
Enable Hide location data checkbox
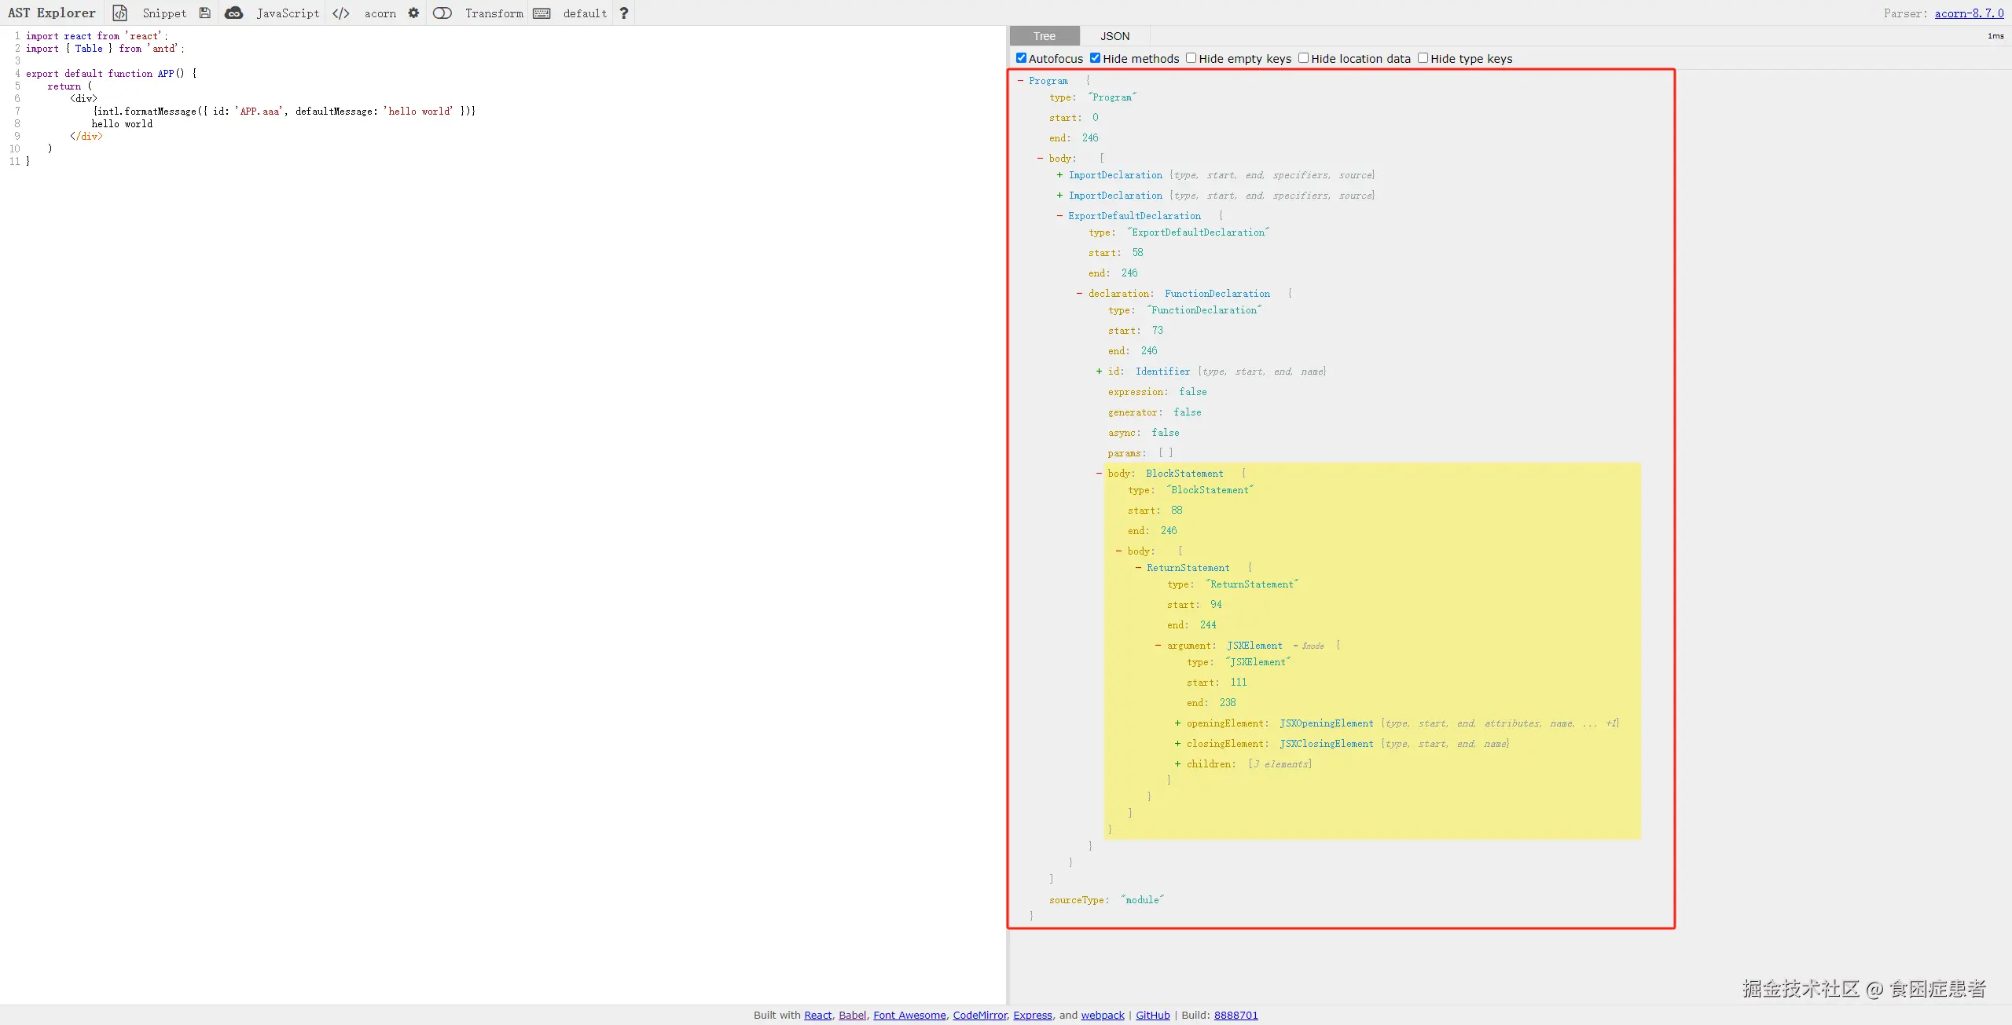click(1303, 58)
